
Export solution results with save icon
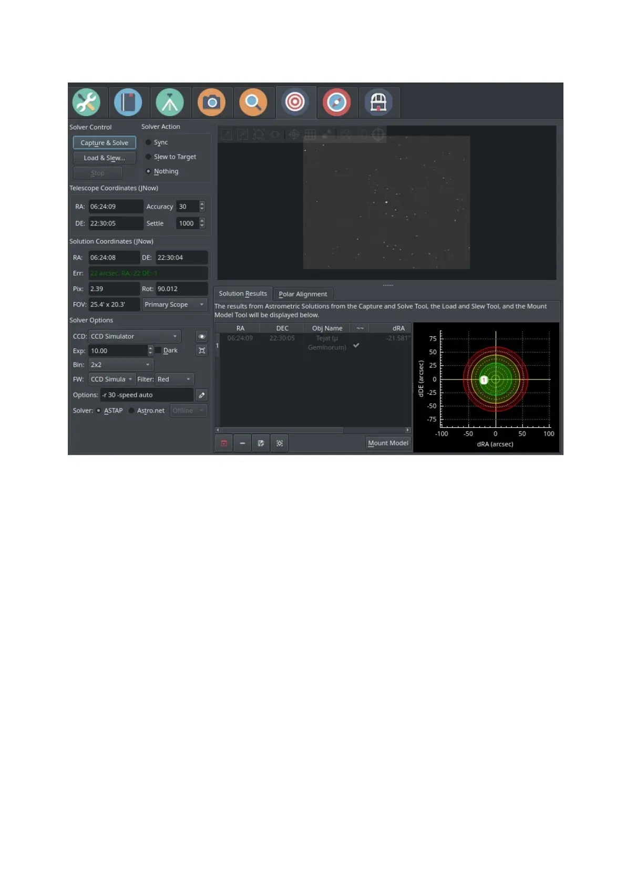[x=261, y=443]
